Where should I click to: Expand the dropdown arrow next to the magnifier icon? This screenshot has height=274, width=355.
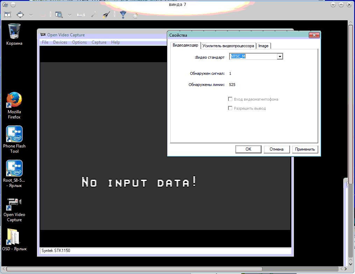point(70,15)
